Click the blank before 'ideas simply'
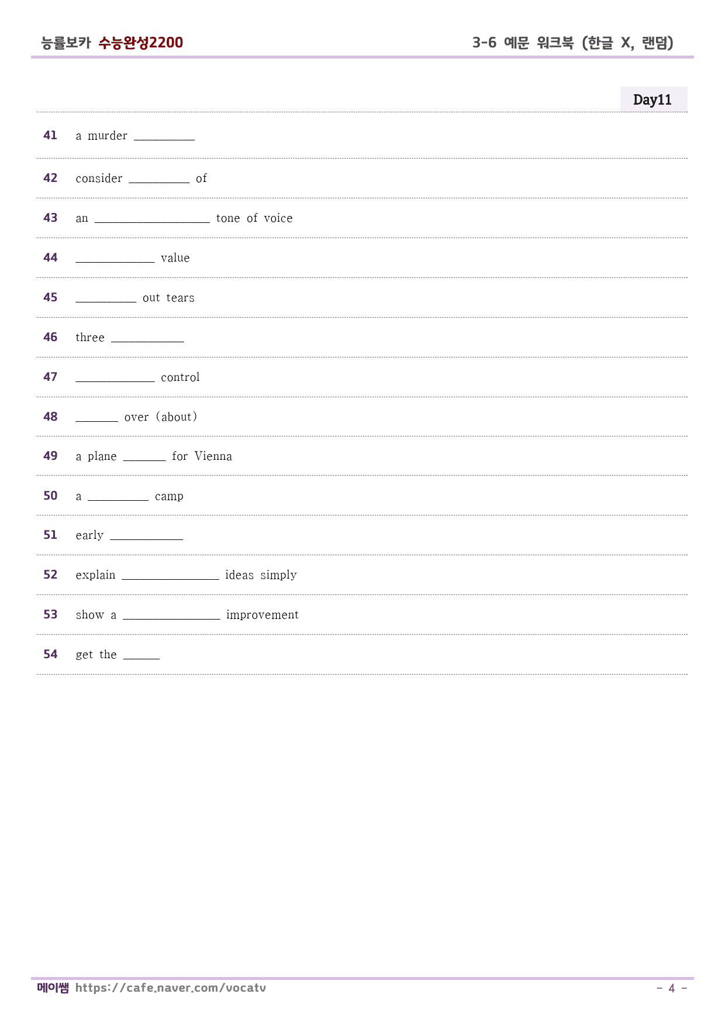The height and width of the screenshot is (1025, 725). point(170,578)
